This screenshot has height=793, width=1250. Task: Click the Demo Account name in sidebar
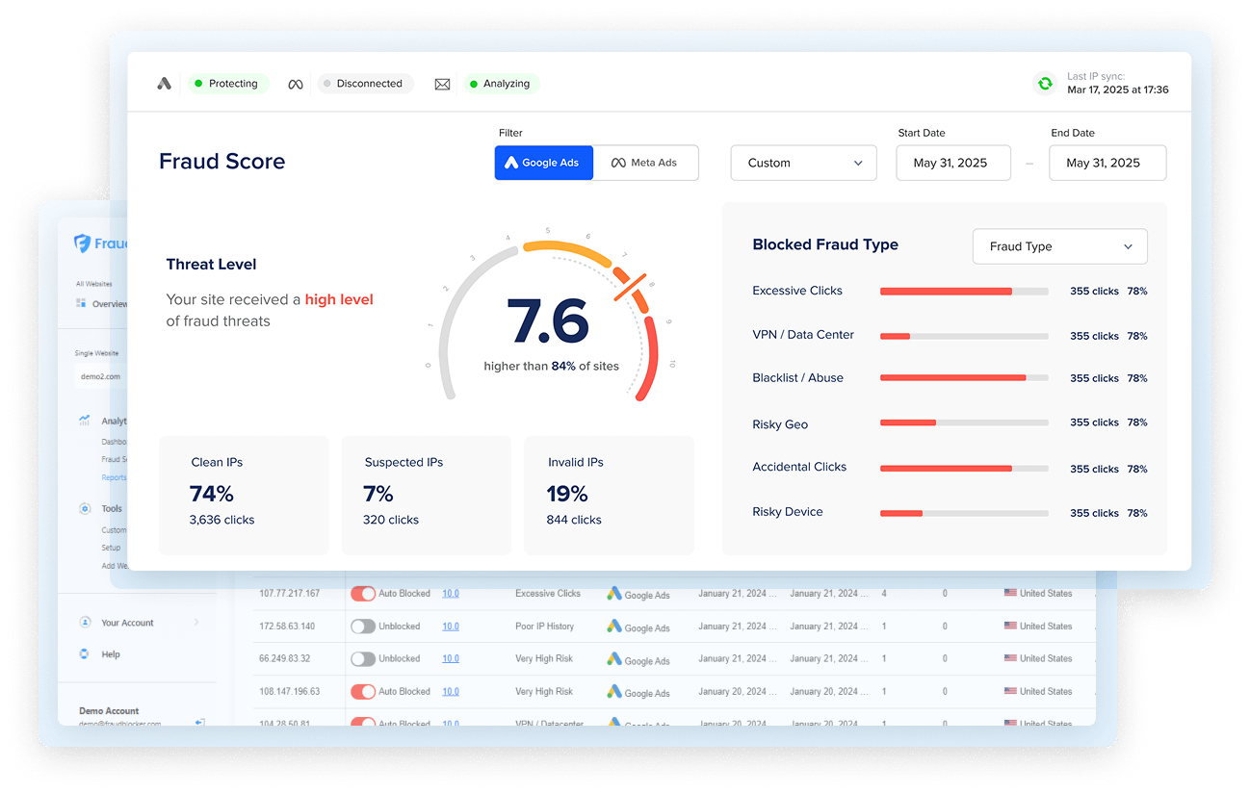point(109,711)
